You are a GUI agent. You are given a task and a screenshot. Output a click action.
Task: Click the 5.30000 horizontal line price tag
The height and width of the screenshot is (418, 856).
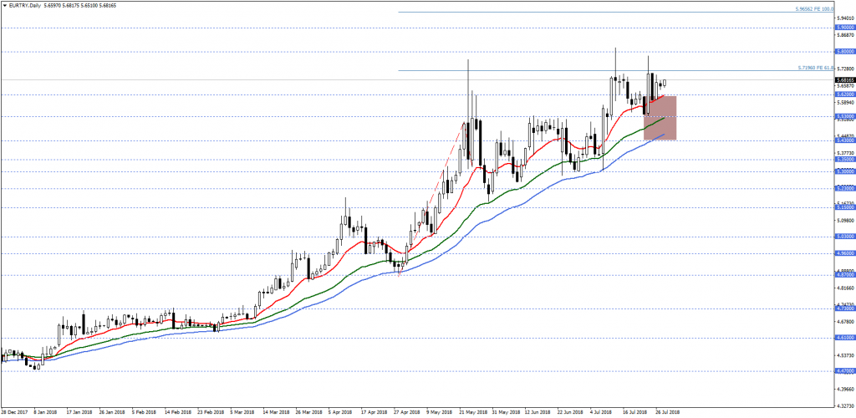pyautogui.click(x=844, y=171)
